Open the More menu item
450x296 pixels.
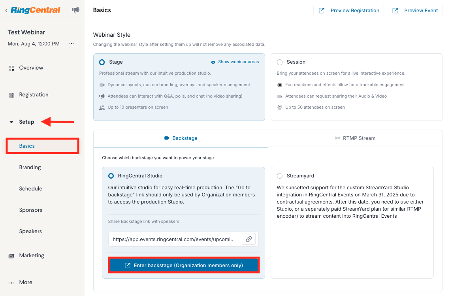click(x=26, y=283)
